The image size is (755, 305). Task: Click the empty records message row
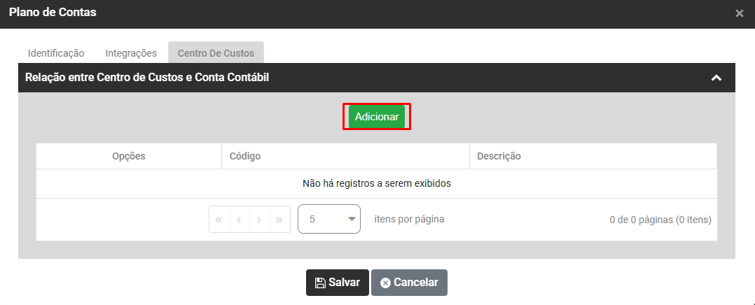click(376, 184)
